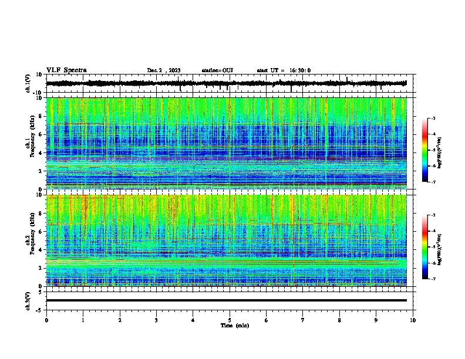Click the "-10" tick on ch.1(V) axis

pyautogui.click(x=38, y=93)
